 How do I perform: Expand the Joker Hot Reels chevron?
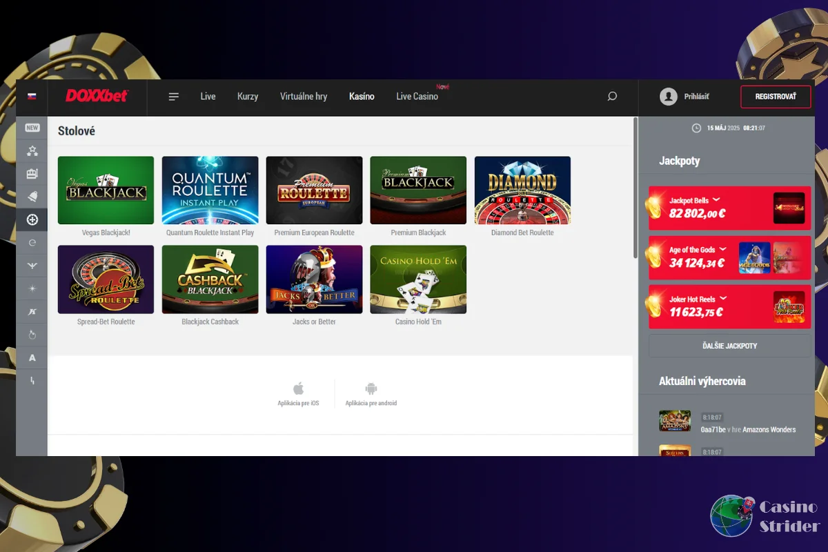point(722,299)
